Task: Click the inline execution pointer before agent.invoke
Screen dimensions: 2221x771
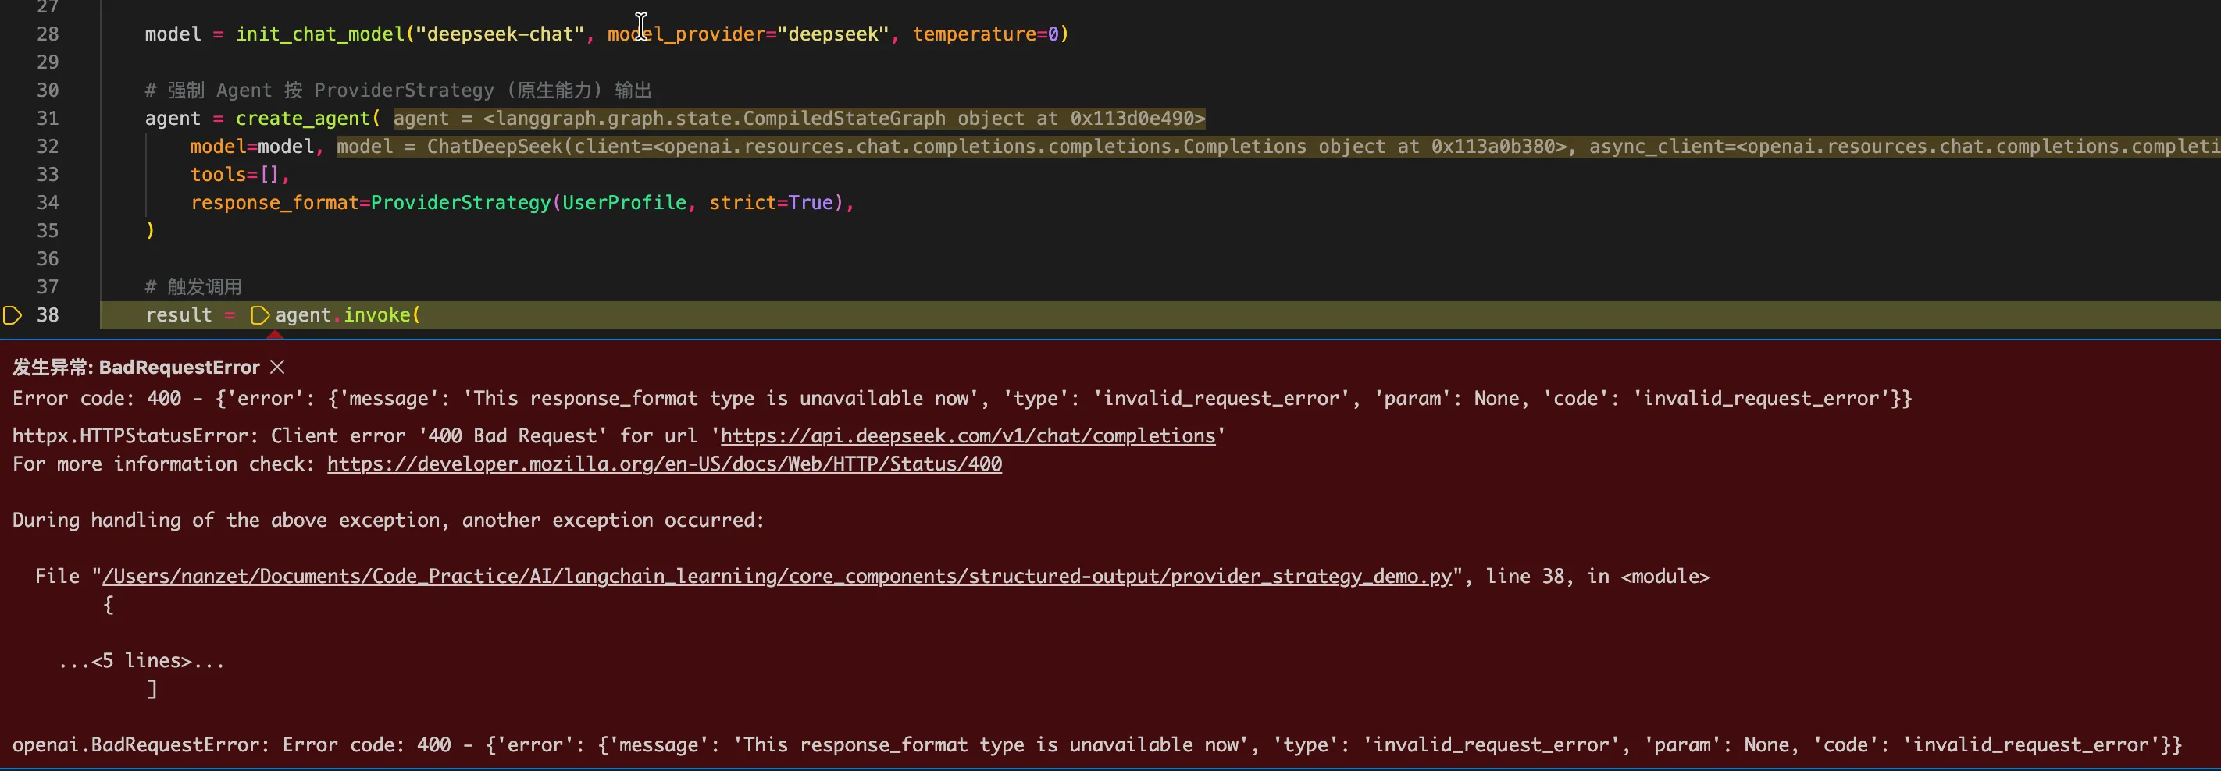Action: pos(259,315)
